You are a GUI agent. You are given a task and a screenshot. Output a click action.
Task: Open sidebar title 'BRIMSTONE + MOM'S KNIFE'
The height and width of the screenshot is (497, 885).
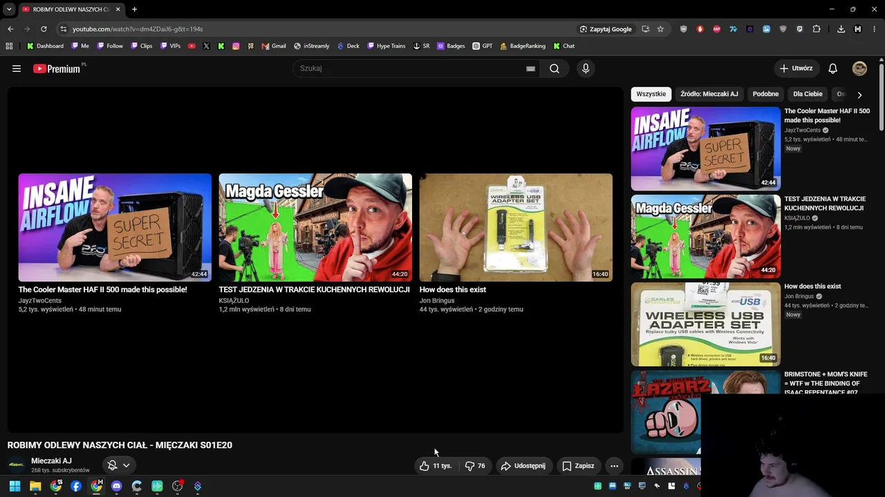(x=826, y=383)
